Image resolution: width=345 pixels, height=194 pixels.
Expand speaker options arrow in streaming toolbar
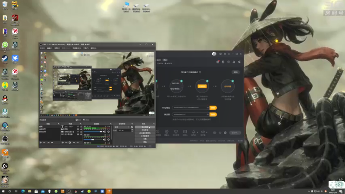point(207,132)
